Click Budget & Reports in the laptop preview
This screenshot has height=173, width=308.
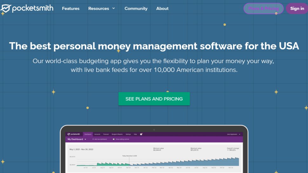pos(117,134)
